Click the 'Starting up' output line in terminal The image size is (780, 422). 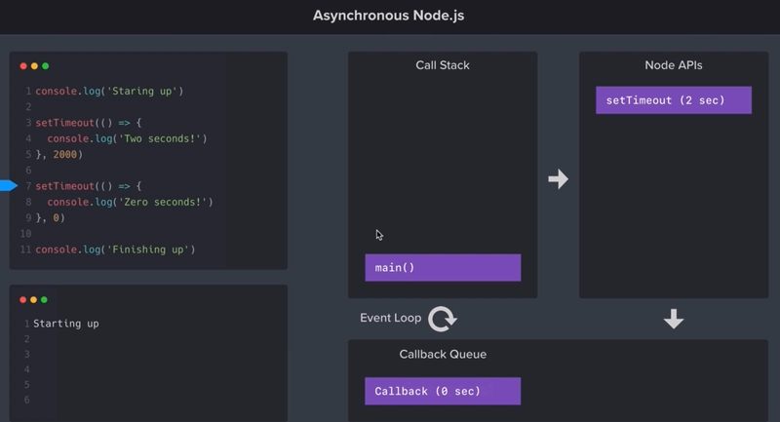click(x=66, y=324)
